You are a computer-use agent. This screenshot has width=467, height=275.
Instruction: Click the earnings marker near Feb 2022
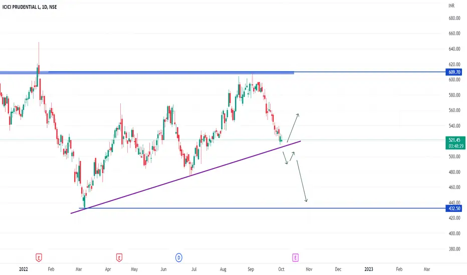[x=39, y=257]
